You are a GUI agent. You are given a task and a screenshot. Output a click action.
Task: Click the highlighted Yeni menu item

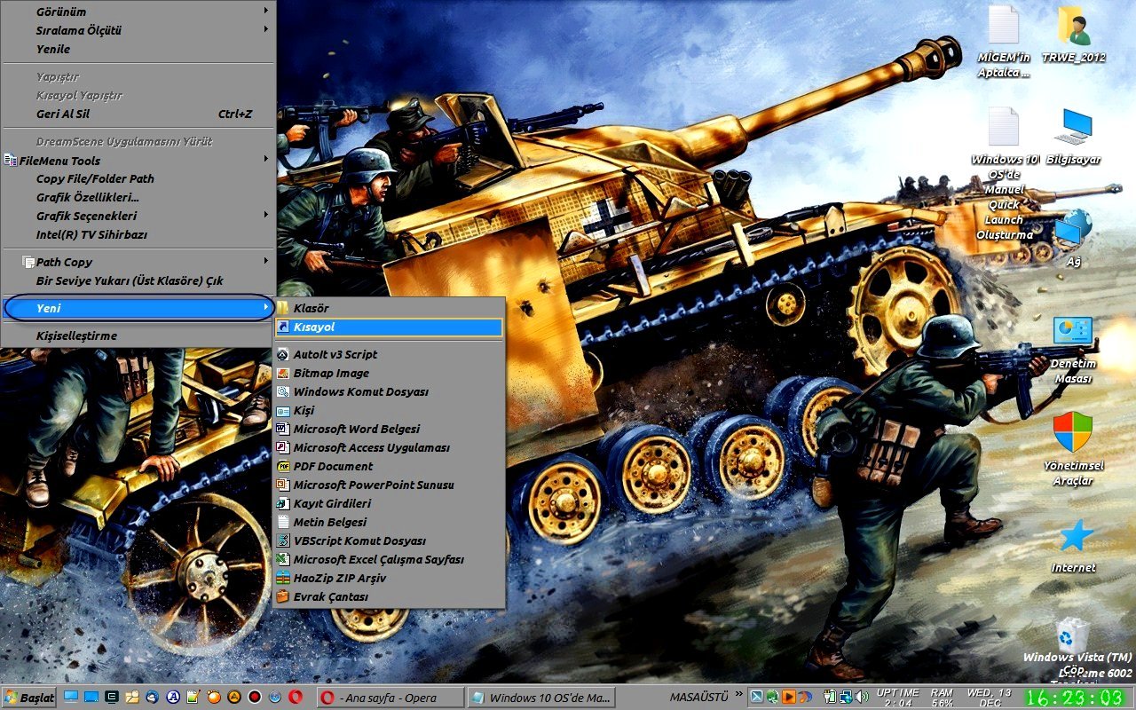138,308
